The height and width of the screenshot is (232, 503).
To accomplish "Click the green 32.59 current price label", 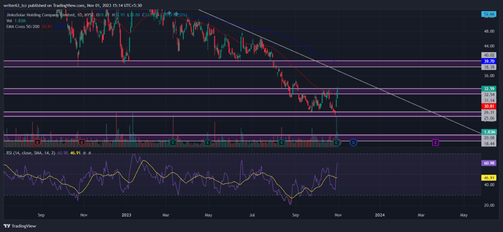I will point(489,88).
